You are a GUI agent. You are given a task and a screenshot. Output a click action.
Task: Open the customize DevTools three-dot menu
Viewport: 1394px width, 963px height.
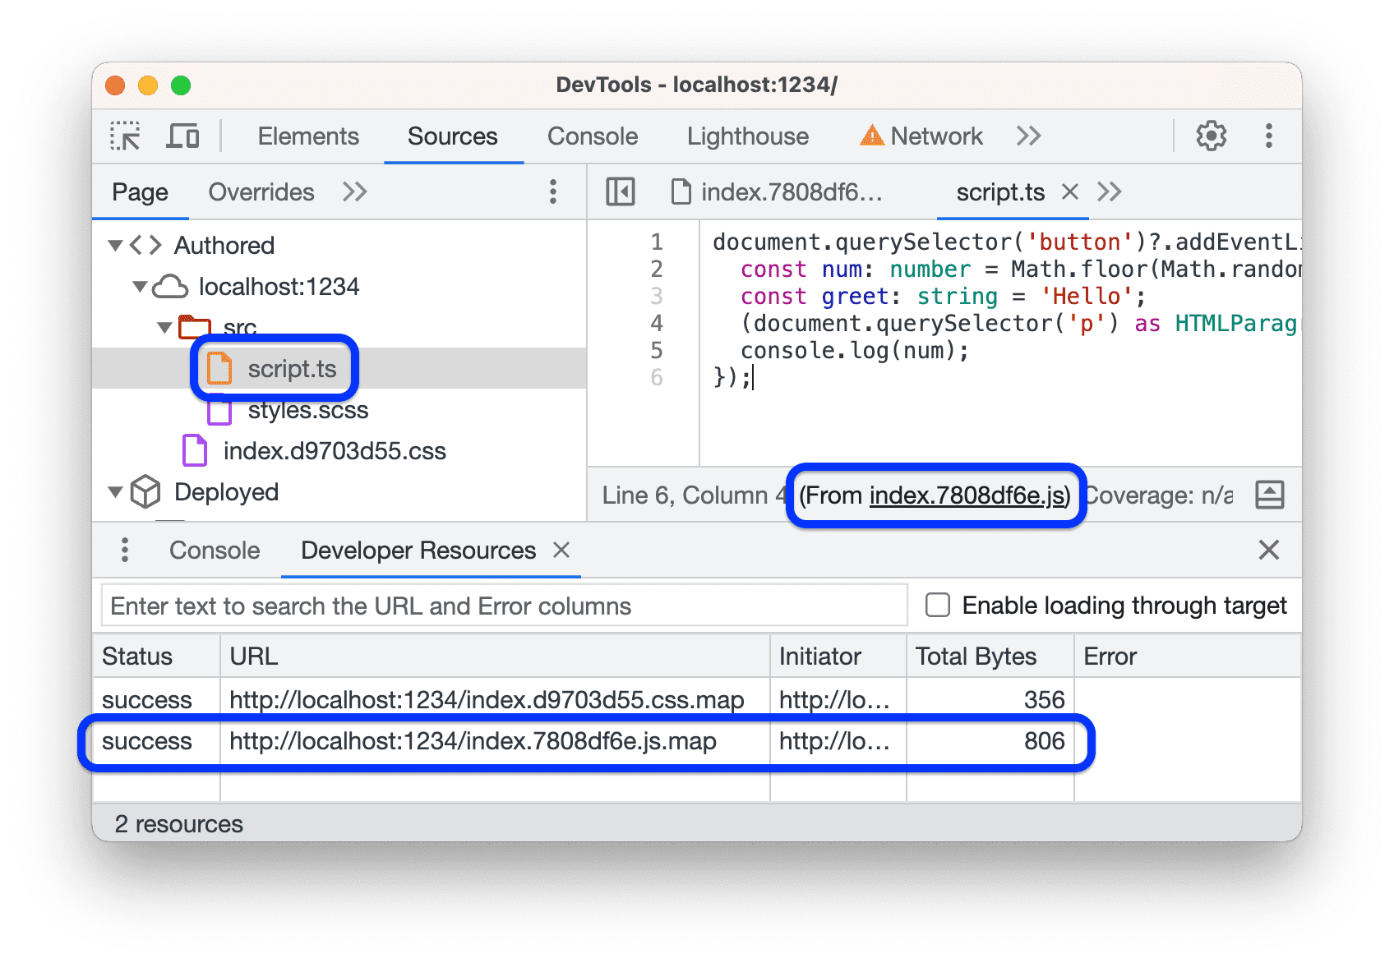(x=1269, y=136)
